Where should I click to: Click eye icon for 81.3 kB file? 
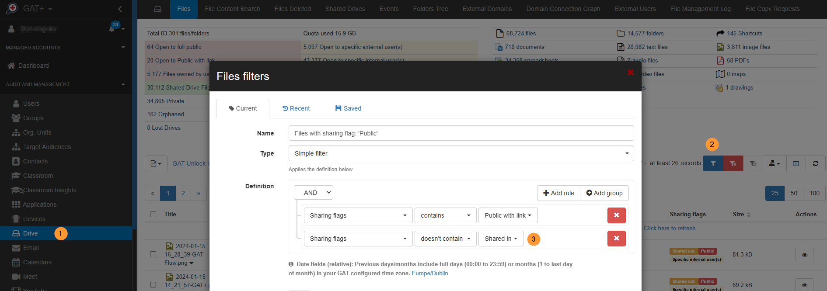pos(804,255)
